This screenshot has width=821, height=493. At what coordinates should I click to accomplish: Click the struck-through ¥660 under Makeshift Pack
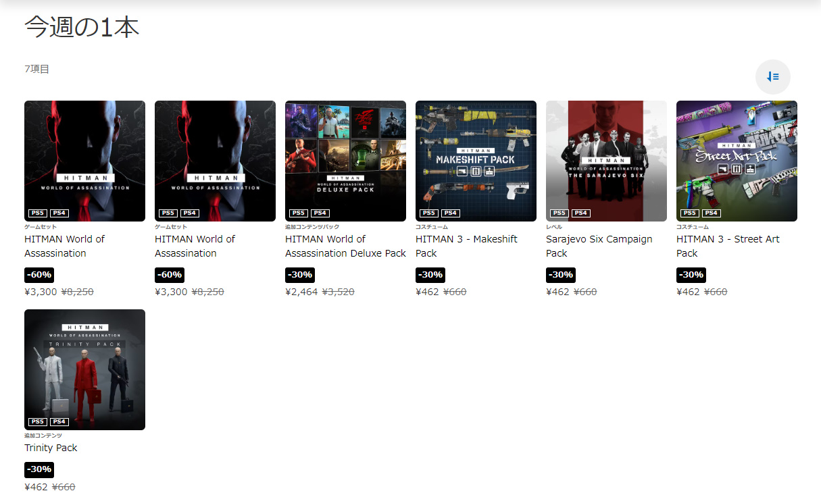coord(455,292)
